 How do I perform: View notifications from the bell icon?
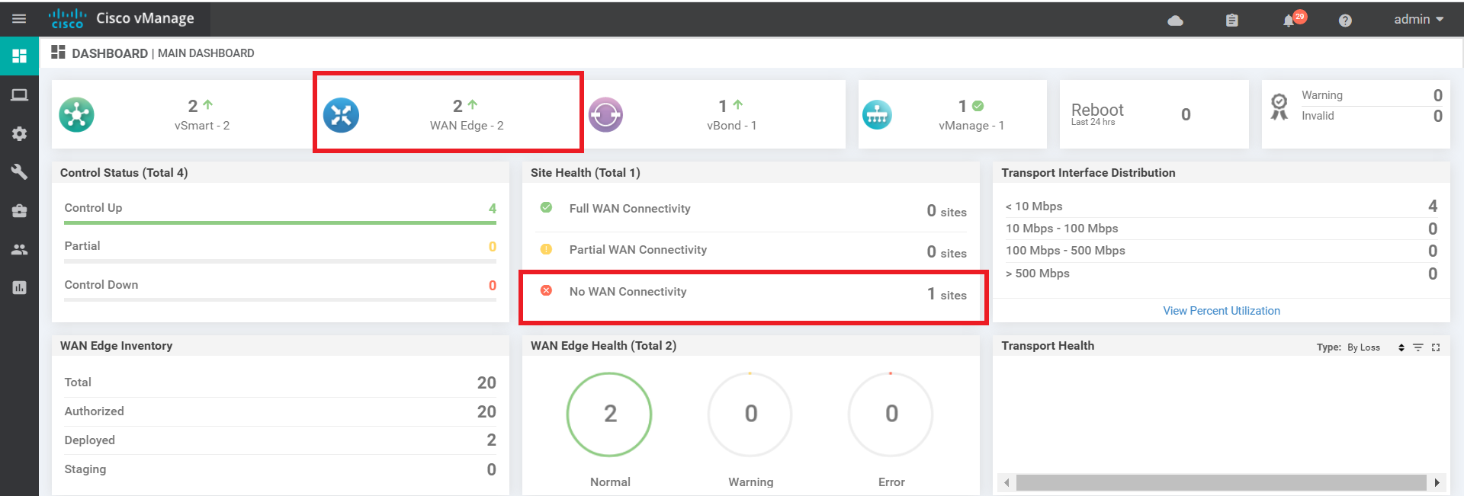pyautogui.click(x=1289, y=21)
